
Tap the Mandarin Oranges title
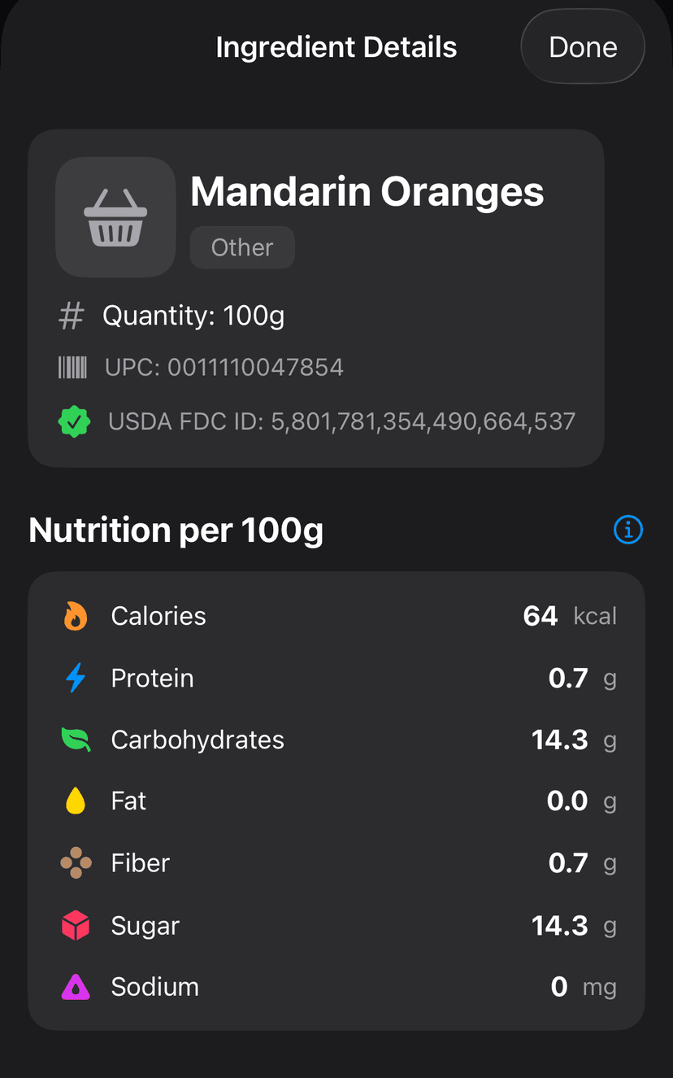pyautogui.click(x=367, y=192)
